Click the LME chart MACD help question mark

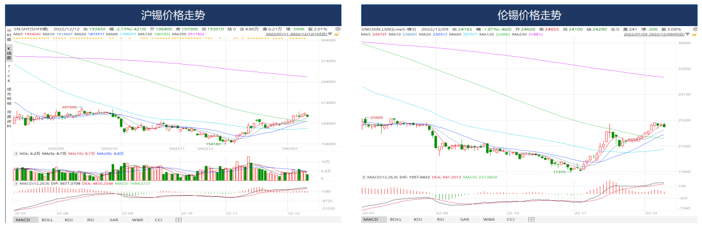363,178
